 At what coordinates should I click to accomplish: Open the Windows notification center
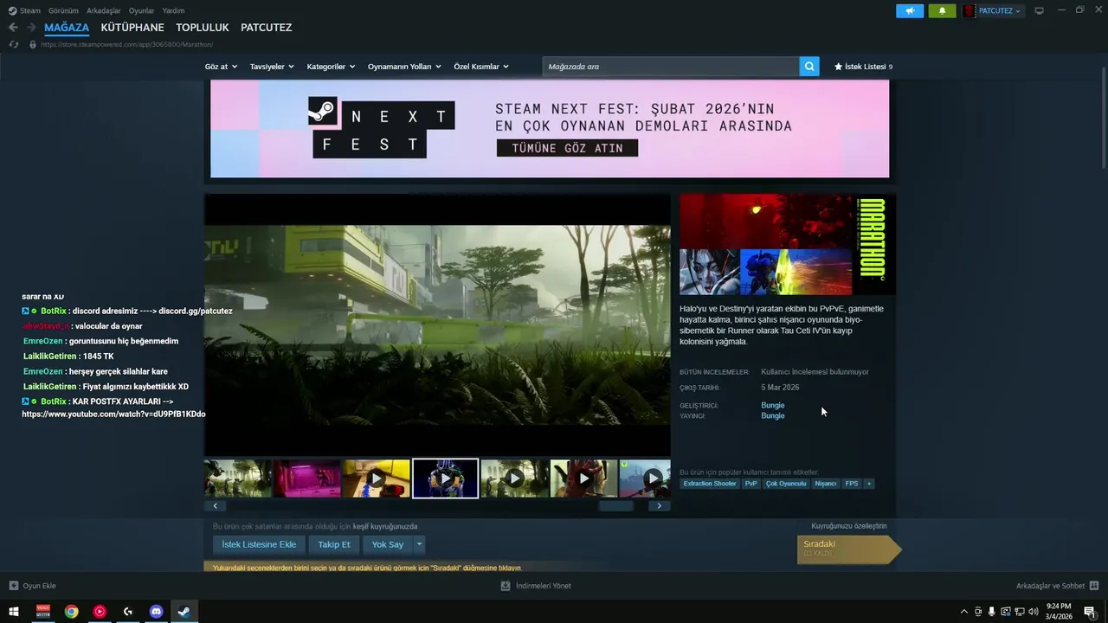point(1089,612)
